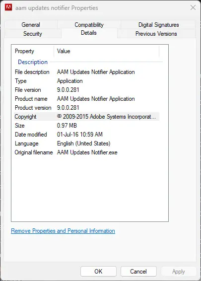Click the Description group heading
Viewport: 201px width, 281px height.
point(33,62)
